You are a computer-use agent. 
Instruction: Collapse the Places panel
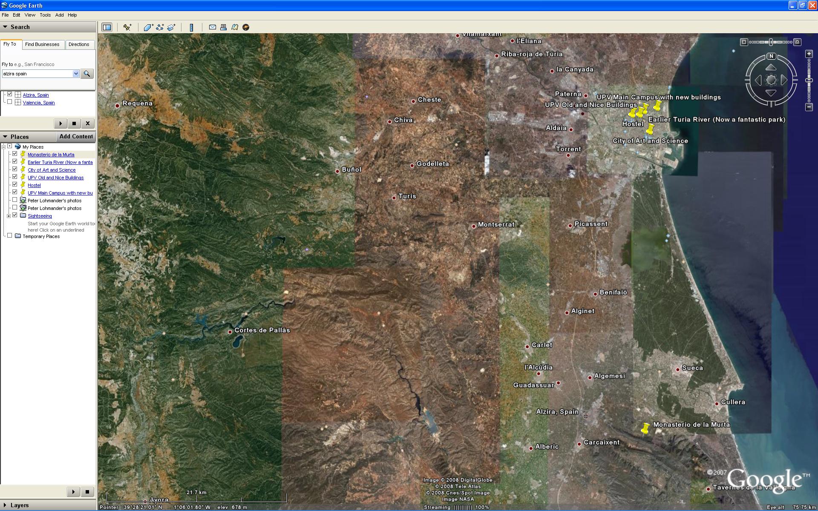(x=5, y=137)
